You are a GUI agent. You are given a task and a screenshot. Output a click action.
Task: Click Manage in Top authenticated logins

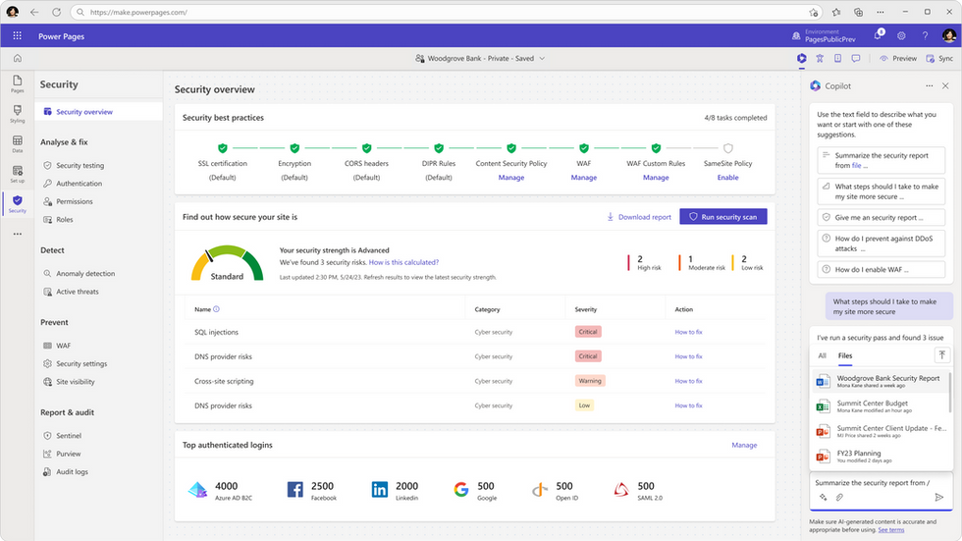[x=744, y=445]
